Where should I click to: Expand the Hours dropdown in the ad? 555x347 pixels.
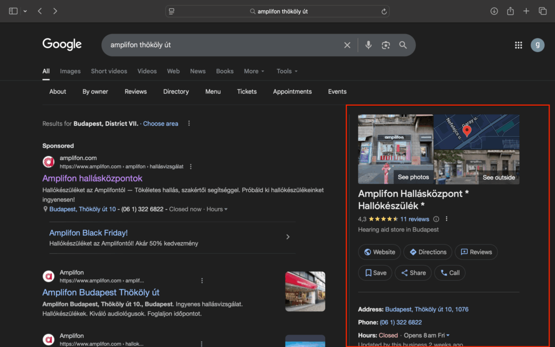tap(217, 209)
